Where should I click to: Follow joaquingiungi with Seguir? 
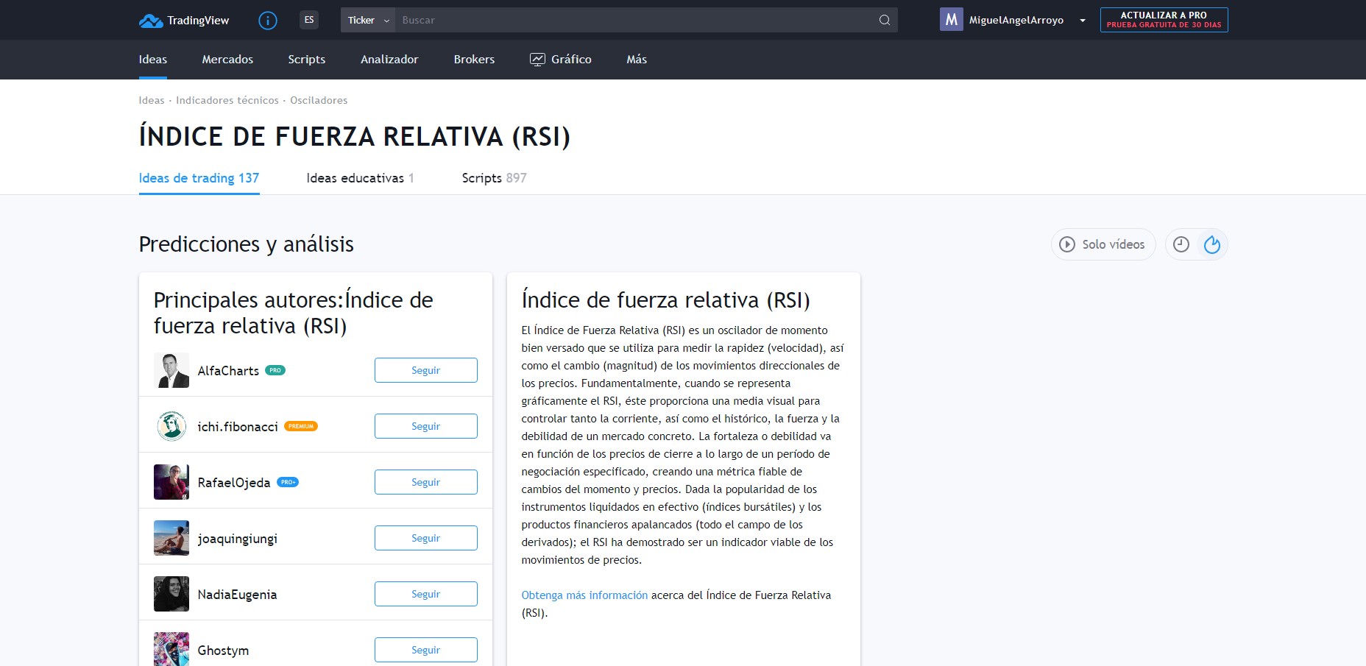pyautogui.click(x=425, y=538)
